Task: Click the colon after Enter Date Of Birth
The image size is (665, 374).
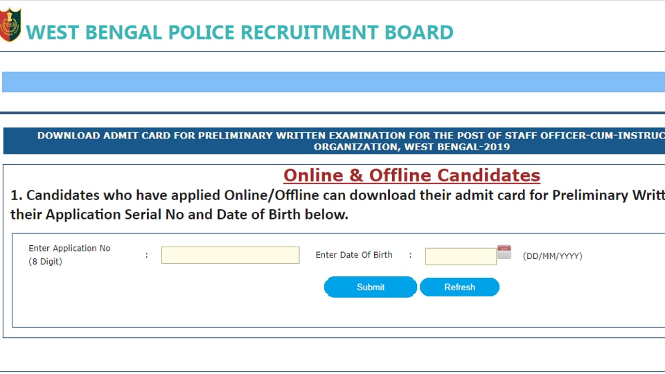Action: (x=410, y=256)
